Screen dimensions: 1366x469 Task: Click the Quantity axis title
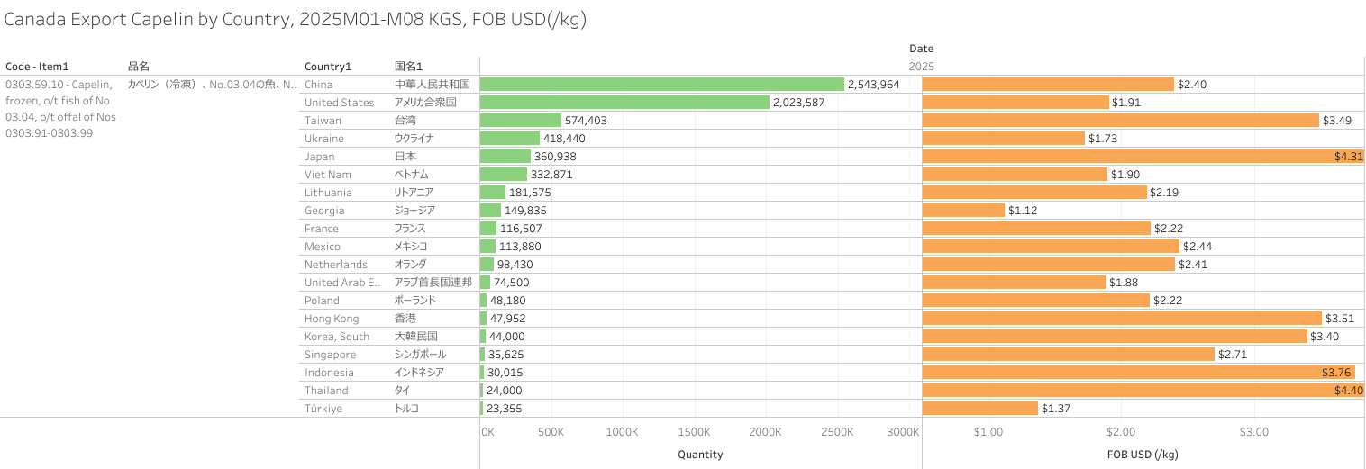pyautogui.click(x=700, y=455)
